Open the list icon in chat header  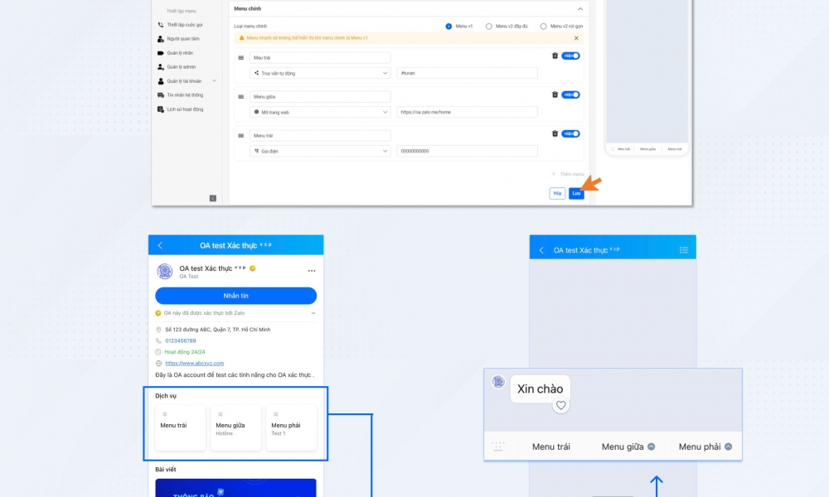[x=684, y=250]
